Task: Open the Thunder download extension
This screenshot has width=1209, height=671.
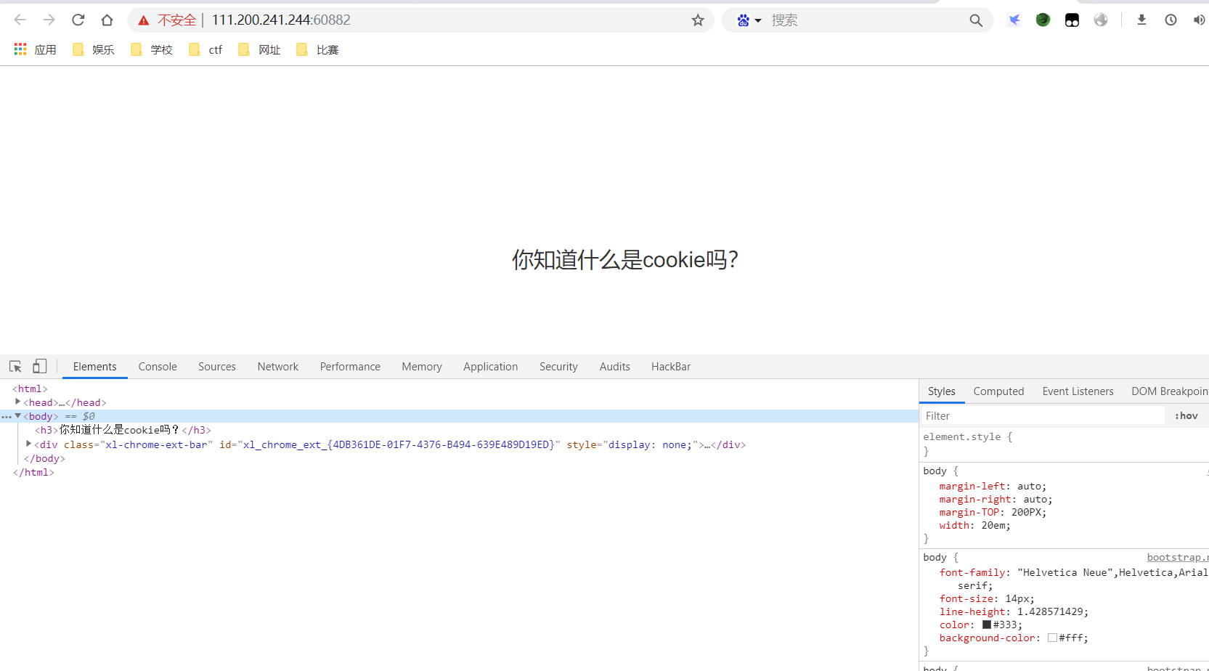Action: click(x=1014, y=20)
